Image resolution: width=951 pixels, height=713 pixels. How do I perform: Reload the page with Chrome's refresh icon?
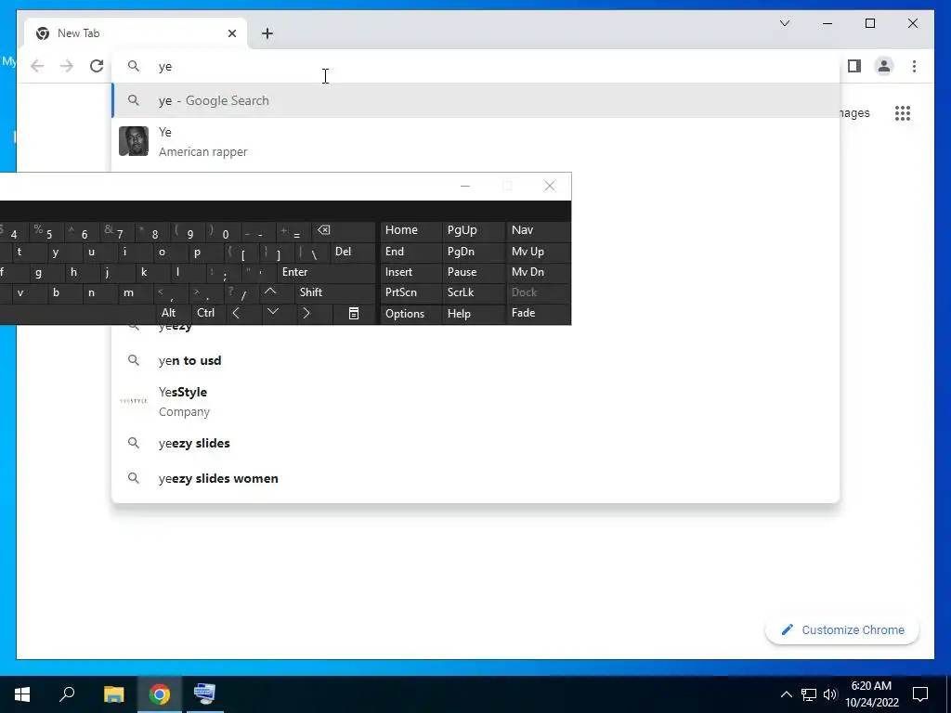[x=97, y=66]
